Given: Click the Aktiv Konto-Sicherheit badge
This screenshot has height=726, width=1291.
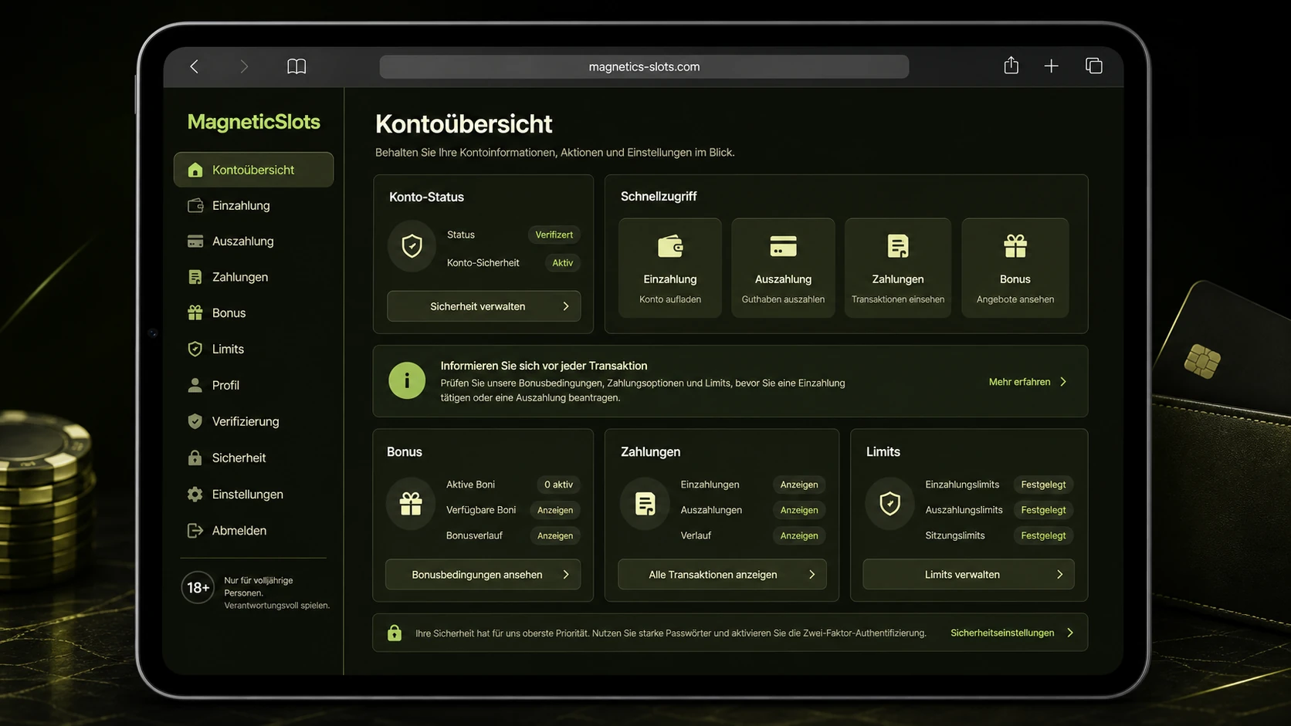Looking at the screenshot, I should [x=562, y=263].
